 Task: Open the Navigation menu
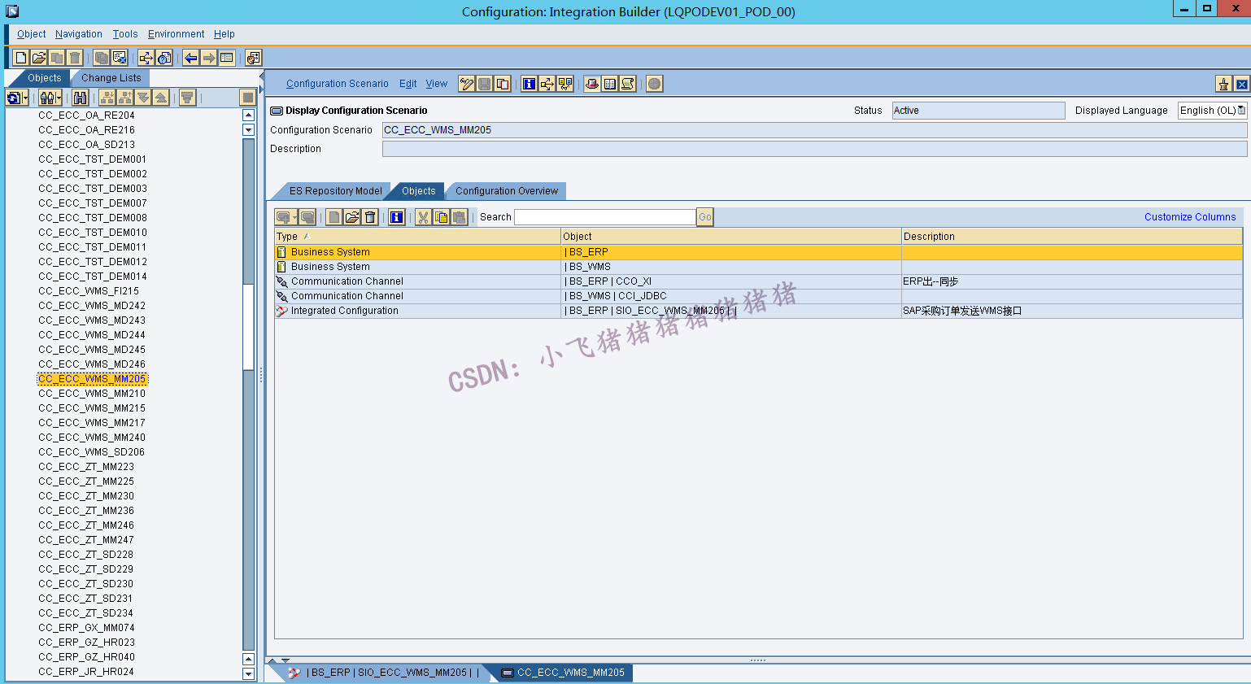pos(79,34)
